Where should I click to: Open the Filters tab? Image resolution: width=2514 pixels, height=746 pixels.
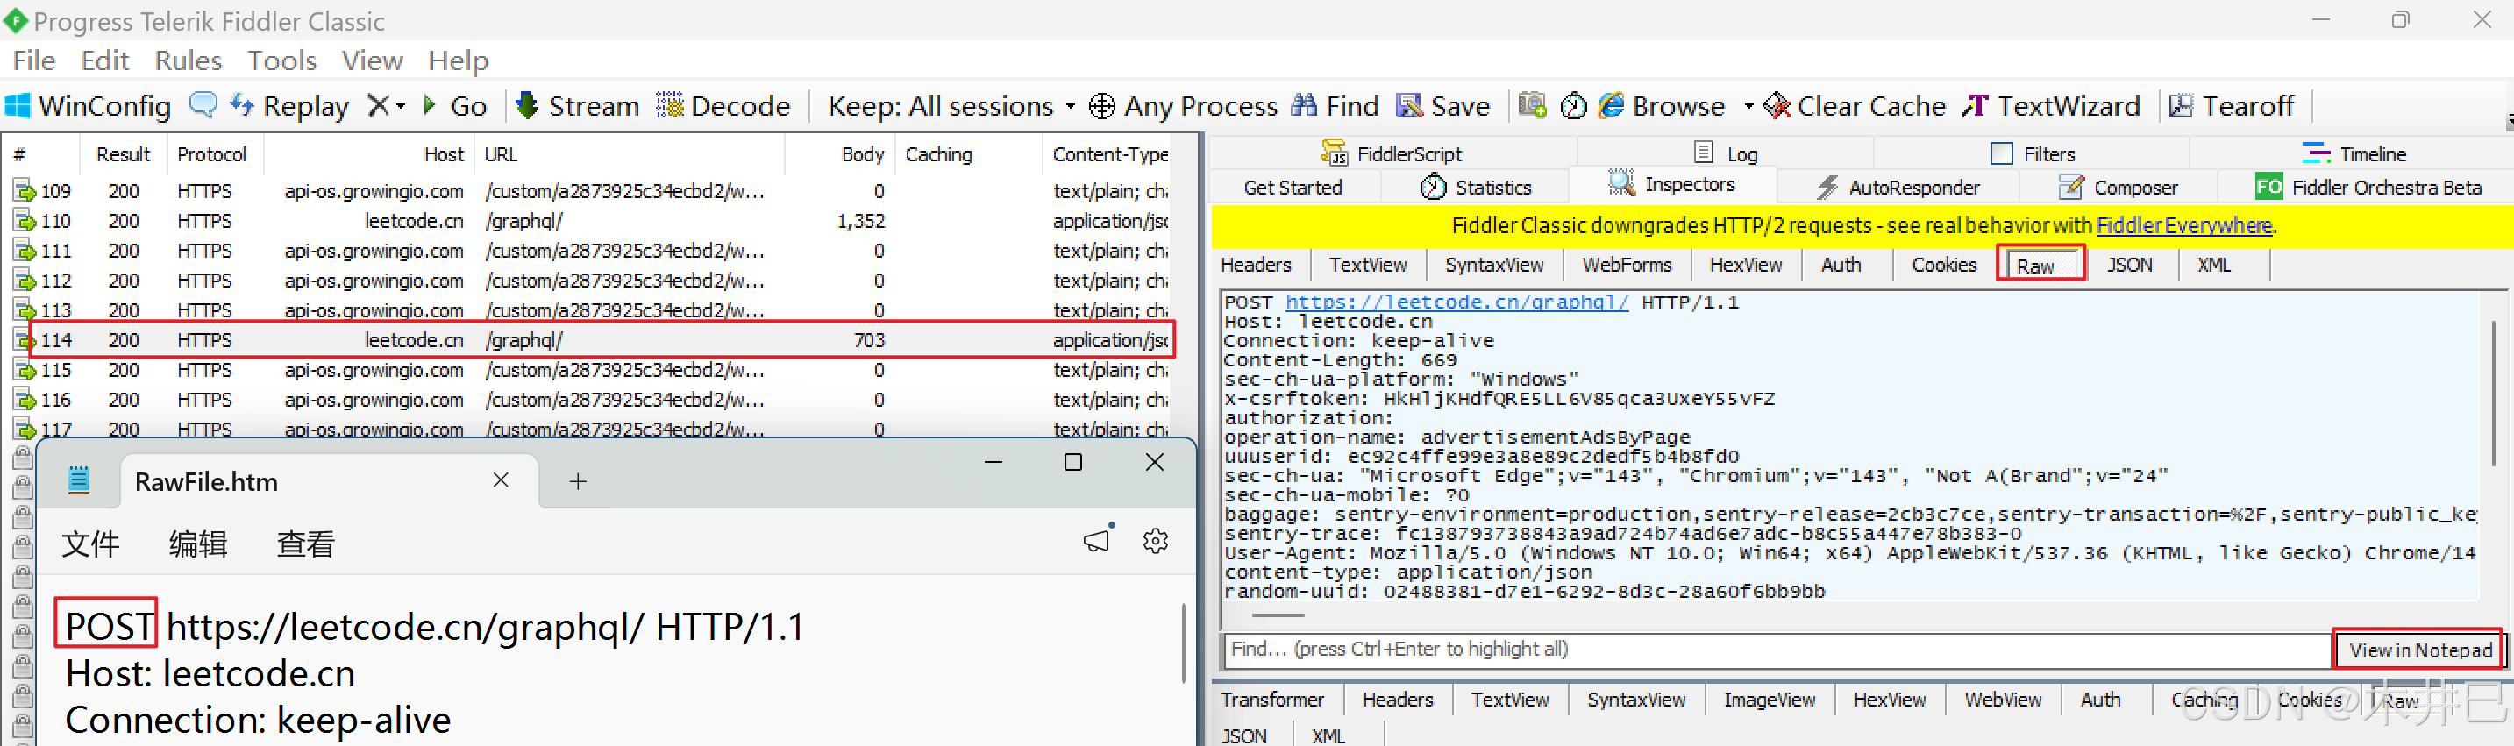[2032, 153]
